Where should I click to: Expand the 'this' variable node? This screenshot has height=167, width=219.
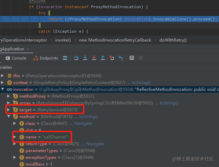(x=2, y=76)
